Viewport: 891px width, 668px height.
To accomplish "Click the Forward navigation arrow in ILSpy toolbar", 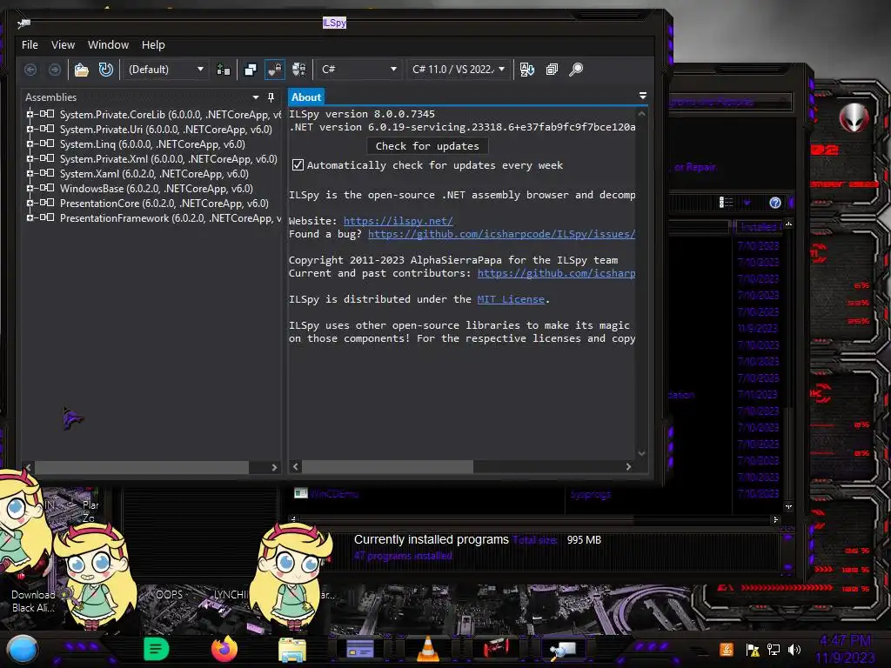I will coord(55,70).
